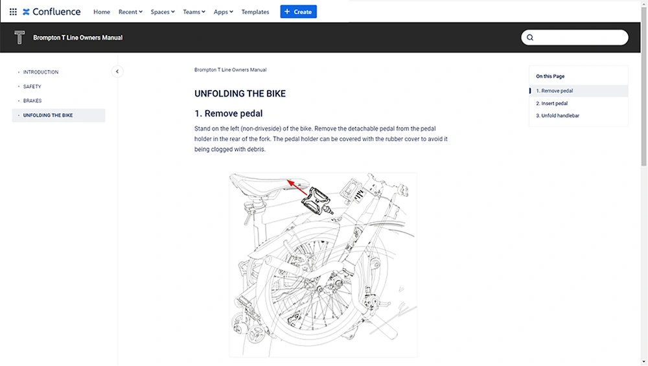Expand the Teams dropdown
This screenshot has width=648, height=366.
(x=194, y=12)
